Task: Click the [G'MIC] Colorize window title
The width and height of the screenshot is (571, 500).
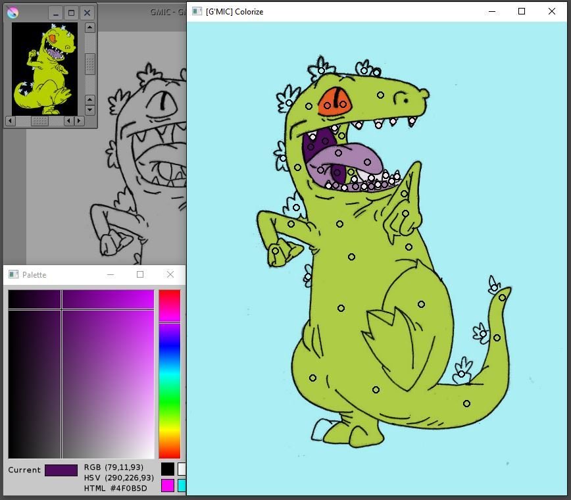Action: point(234,12)
